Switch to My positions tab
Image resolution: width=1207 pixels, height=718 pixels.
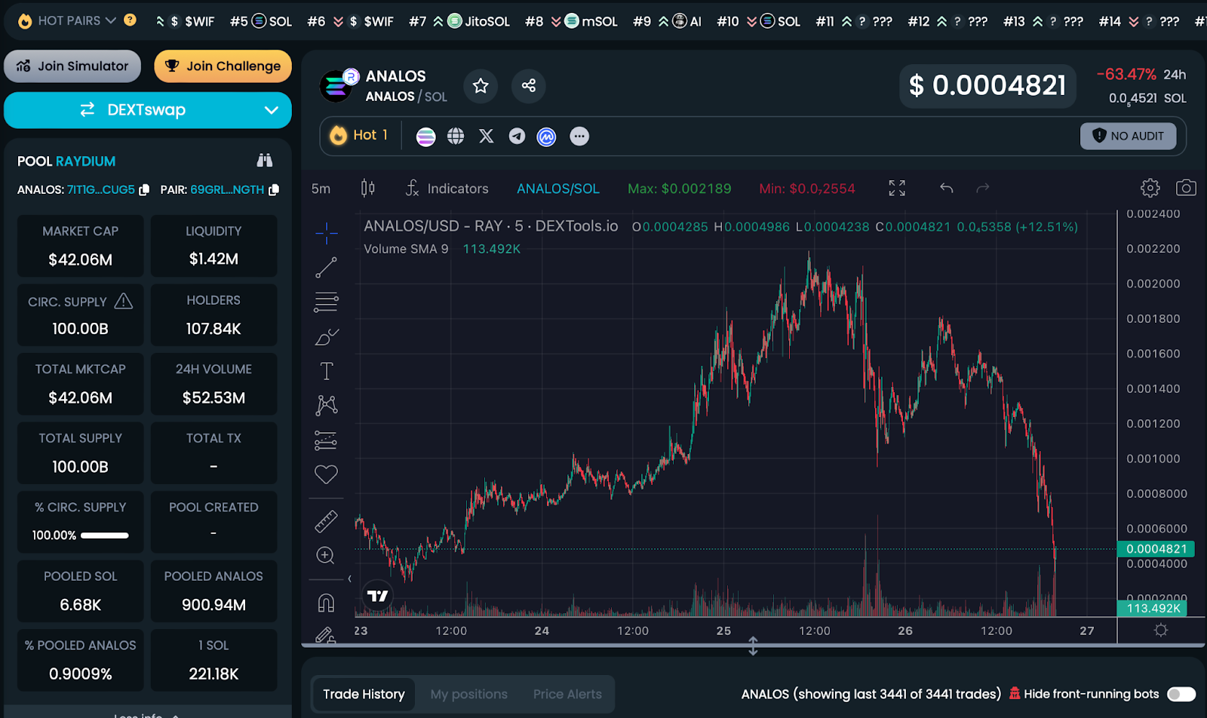469,694
